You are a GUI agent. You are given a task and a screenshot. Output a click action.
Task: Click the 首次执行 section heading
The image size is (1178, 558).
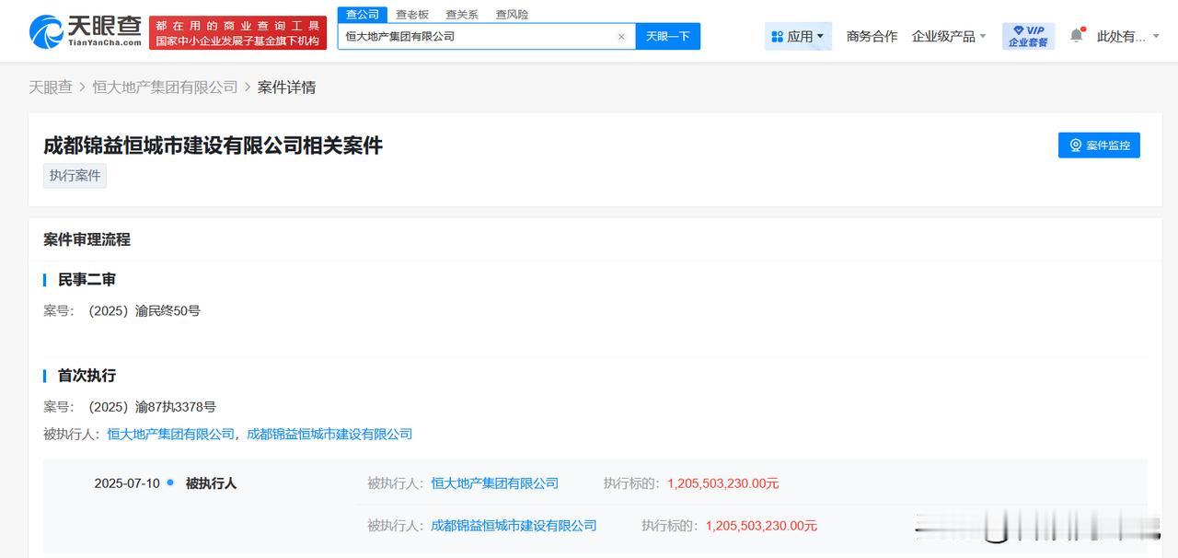coord(87,376)
